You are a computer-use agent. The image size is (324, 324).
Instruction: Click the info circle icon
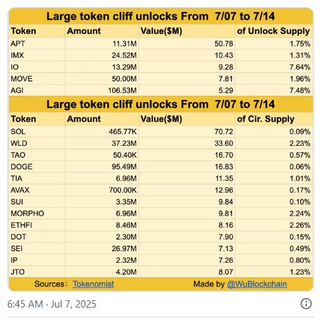tap(306, 304)
